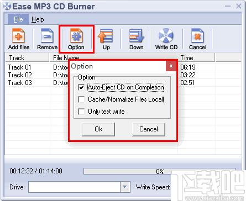
Task: Open the Help menu
Action: point(38,19)
